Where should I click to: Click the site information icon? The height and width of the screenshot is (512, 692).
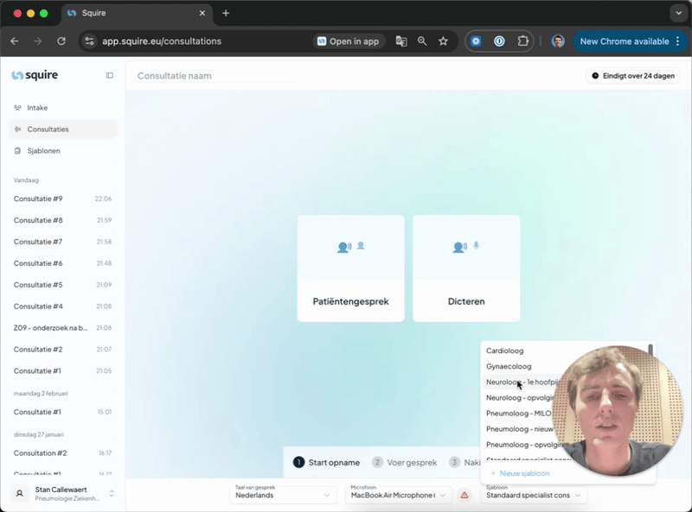pos(89,41)
